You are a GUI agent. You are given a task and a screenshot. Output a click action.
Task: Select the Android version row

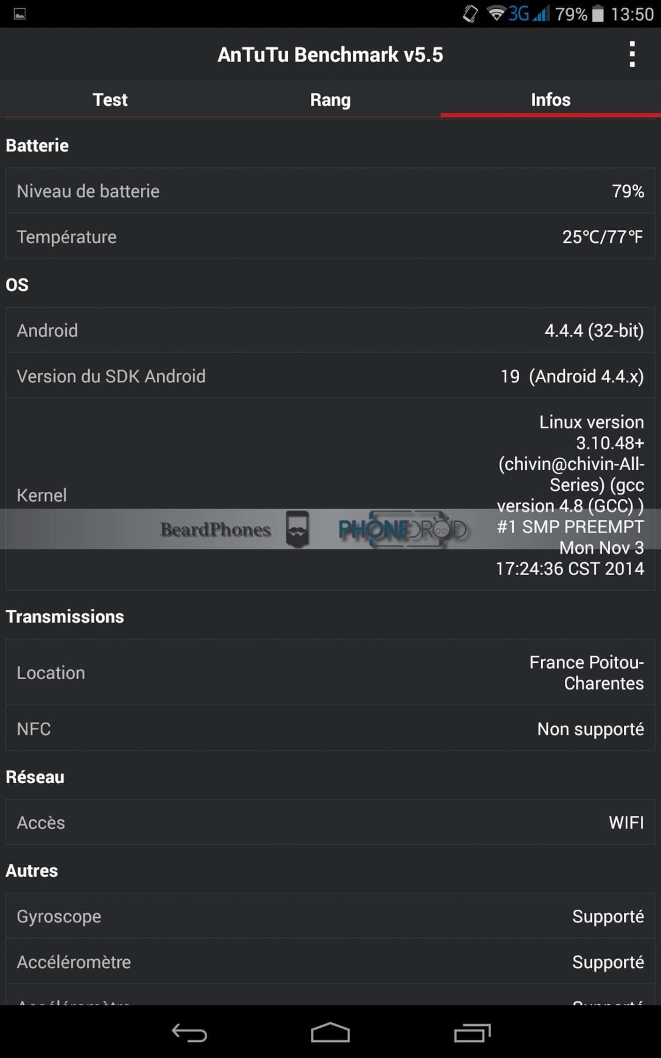click(x=330, y=330)
